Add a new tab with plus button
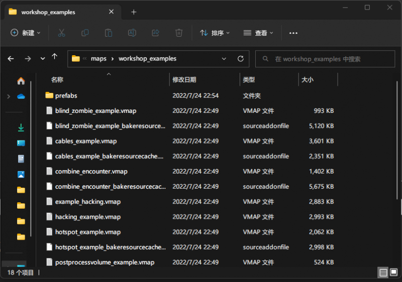Image resolution: width=402 pixels, height=282 pixels. (134, 12)
